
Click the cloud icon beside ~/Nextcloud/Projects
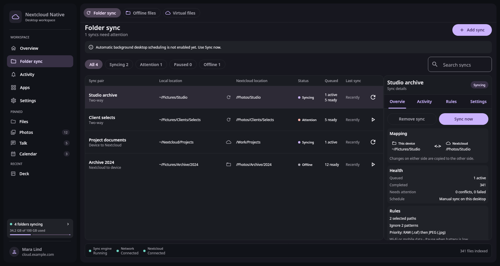[229, 142]
